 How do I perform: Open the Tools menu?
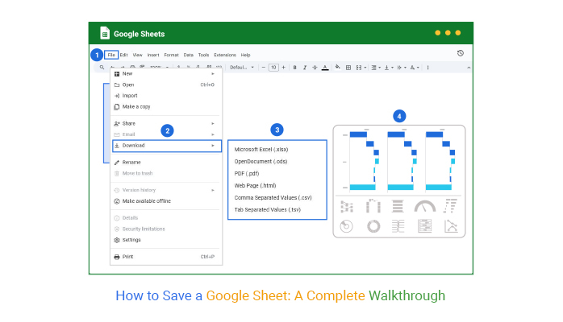[x=203, y=55]
